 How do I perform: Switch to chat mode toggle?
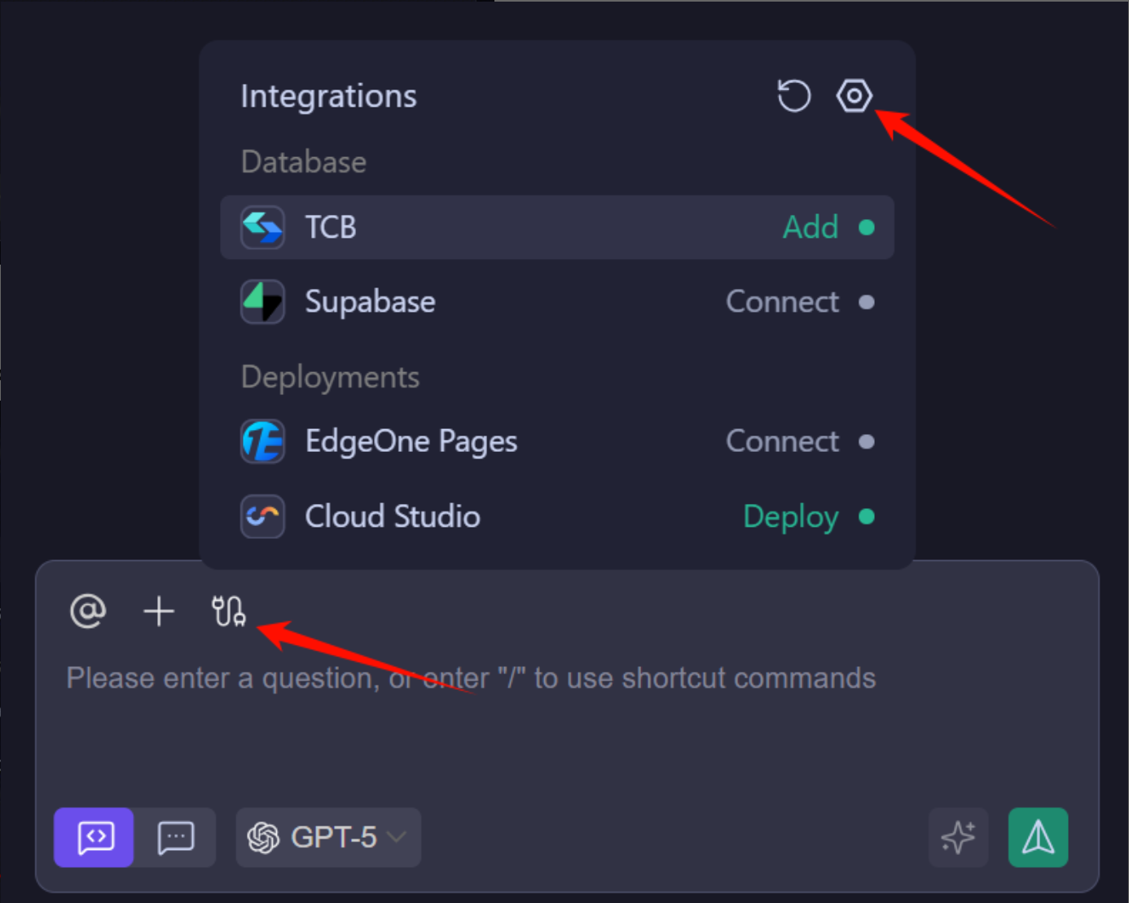click(175, 837)
